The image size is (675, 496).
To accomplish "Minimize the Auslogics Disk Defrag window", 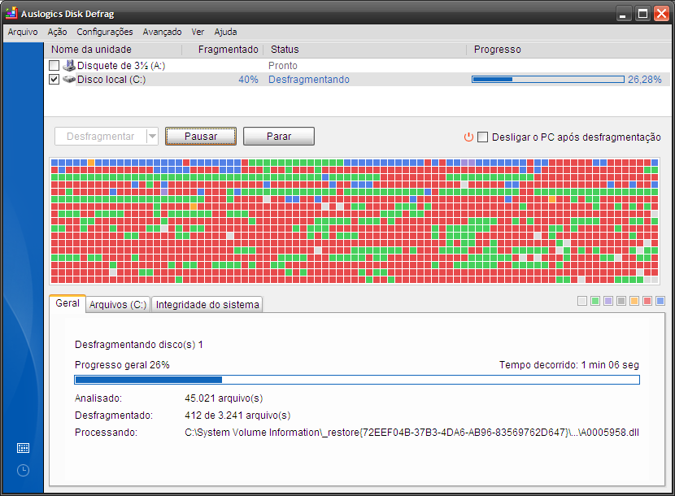I will pyautogui.click(x=623, y=14).
